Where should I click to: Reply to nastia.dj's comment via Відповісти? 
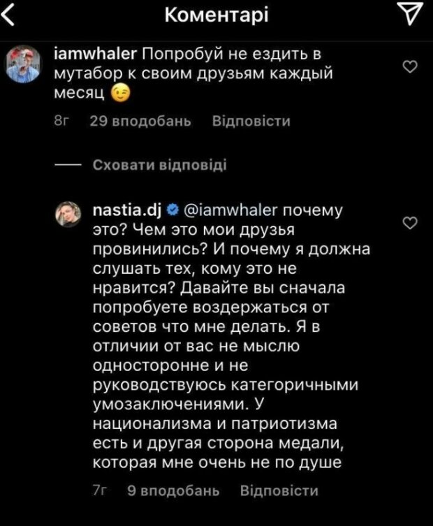pyautogui.click(x=279, y=491)
